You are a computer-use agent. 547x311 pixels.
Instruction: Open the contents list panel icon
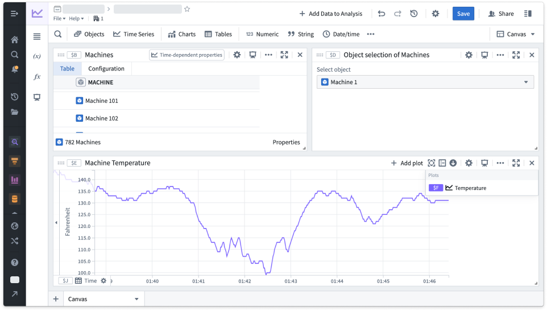click(x=36, y=36)
